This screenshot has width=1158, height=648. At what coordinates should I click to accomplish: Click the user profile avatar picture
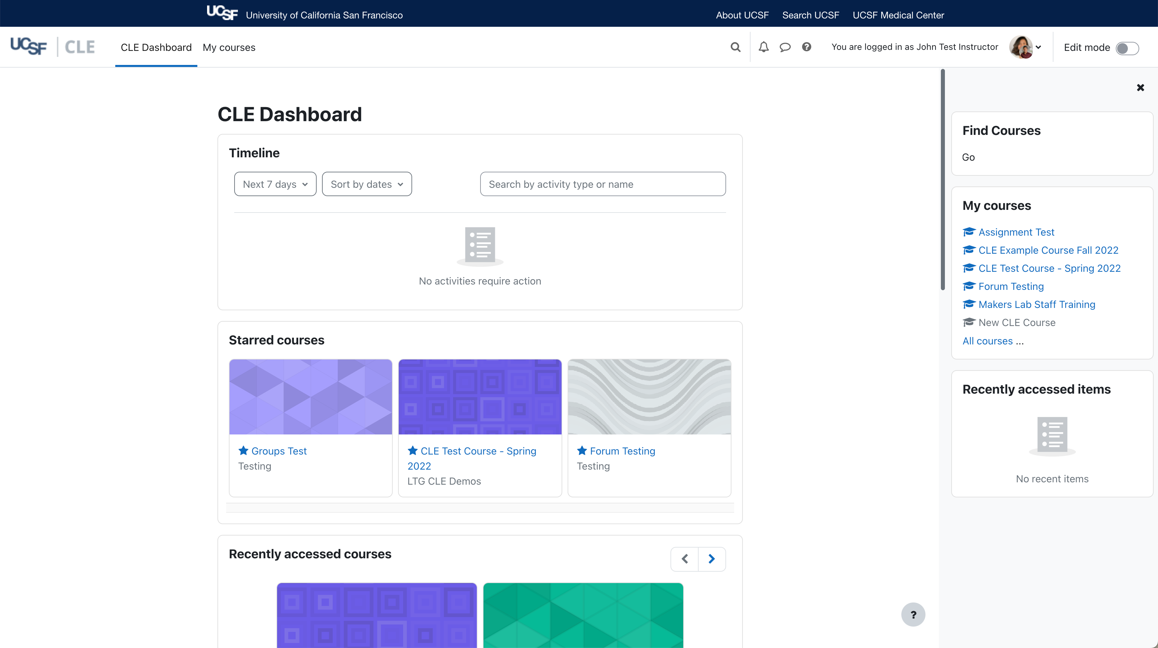(1021, 47)
